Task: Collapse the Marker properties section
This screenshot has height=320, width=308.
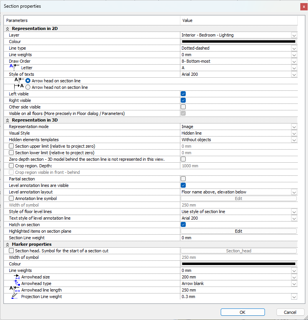Action: coord(7,244)
